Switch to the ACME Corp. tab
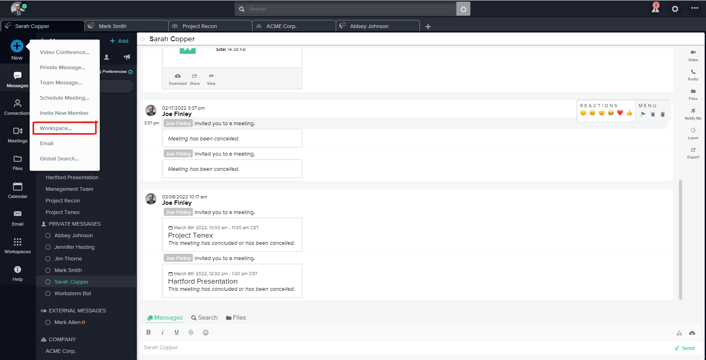Image resolution: width=706 pixels, height=360 pixels. pos(294,26)
